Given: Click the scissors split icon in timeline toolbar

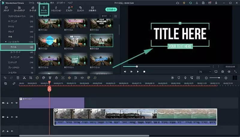Looking at the screenshot, I should point(24,78).
